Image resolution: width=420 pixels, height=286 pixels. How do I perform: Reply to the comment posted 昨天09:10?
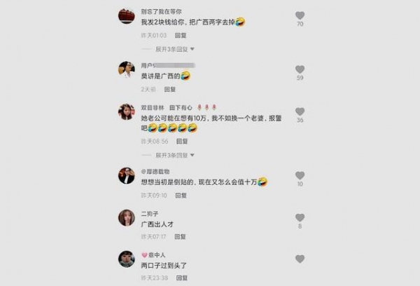pyautogui.click(x=181, y=196)
